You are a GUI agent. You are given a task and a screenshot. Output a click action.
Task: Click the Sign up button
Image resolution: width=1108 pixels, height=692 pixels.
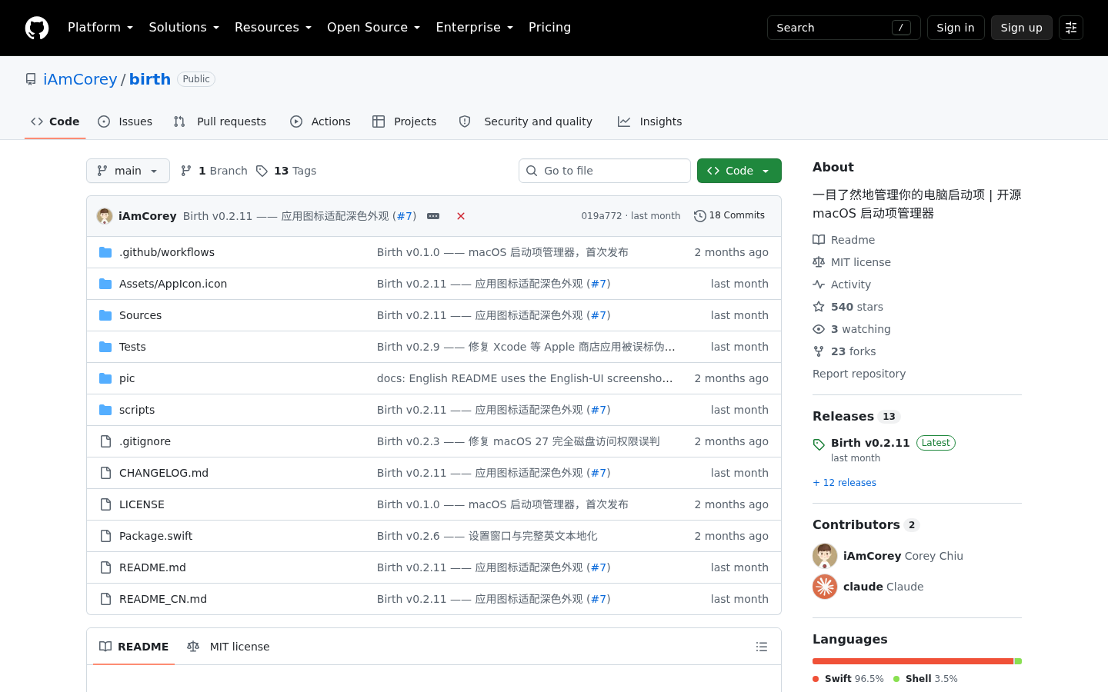tap(1022, 28)
